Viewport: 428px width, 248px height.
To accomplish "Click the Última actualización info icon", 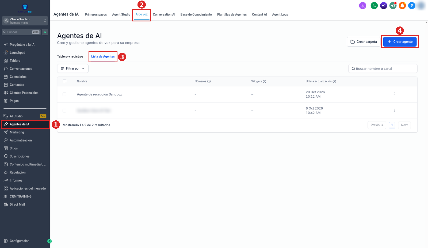I will pos(334,81).
